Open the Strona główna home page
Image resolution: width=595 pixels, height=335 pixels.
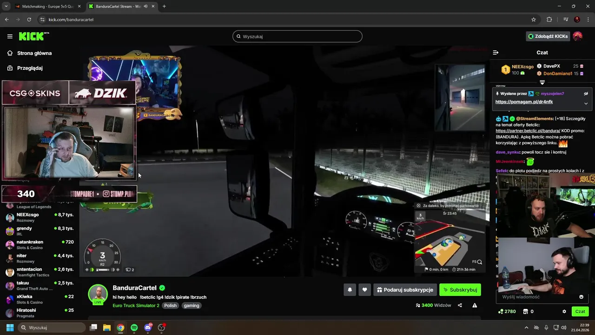point(29,53)
